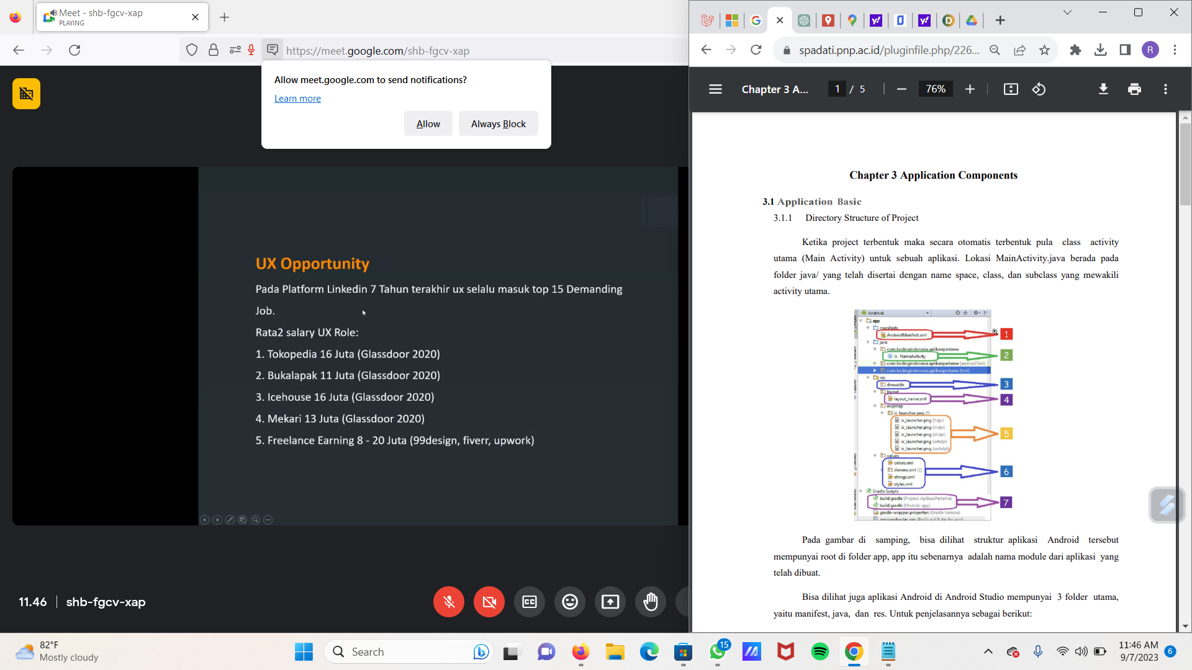
Task: Open Chrome profile R avatar
Action: point(1150,50)
